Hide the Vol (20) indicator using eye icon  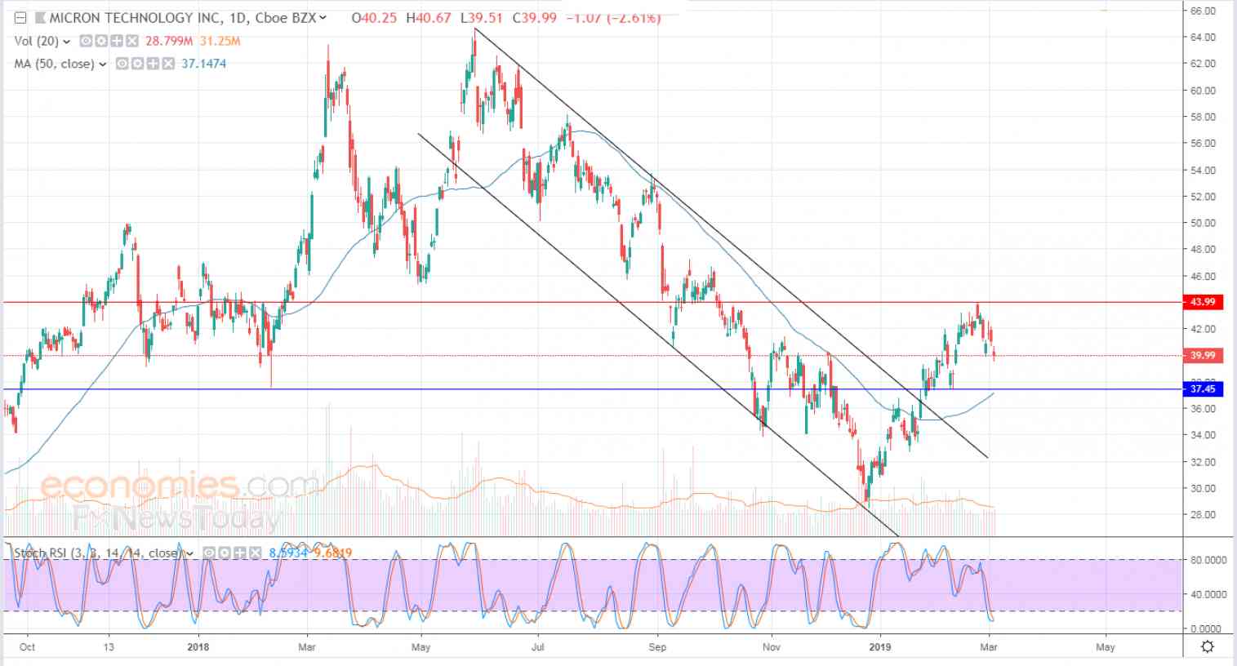point(87,41)
